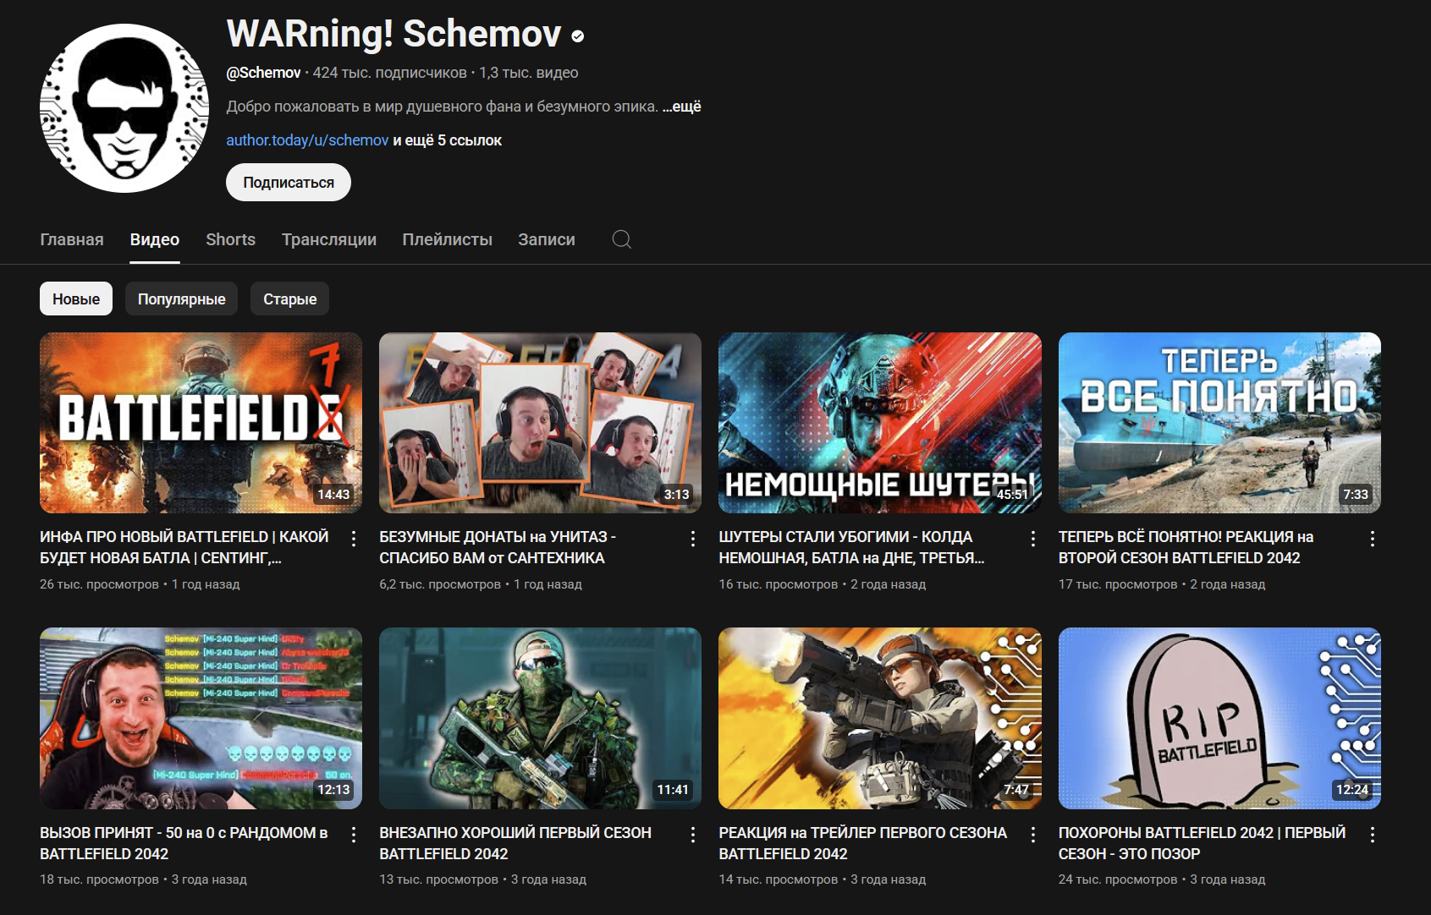Open options menu for БЕЗУМНЫЕ ДОНАТЫ на УНИТАЗ video
1431x915 pixels.
(693, 539)
